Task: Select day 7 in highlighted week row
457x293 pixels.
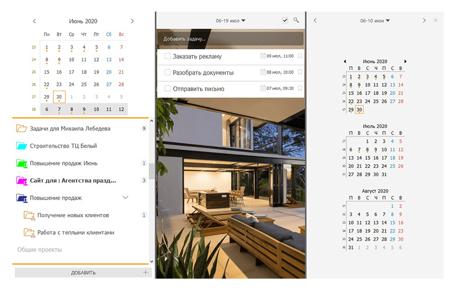Action: [59, 109]
